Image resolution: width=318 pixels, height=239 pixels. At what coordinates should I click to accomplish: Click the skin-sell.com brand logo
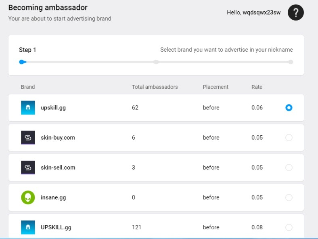pos(28,168)
